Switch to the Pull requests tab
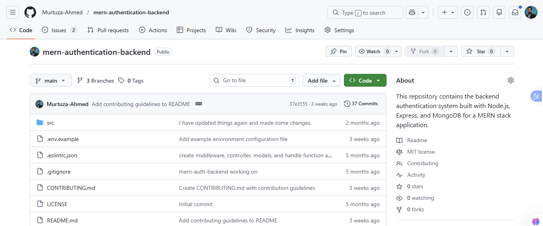 pos(108,30)
